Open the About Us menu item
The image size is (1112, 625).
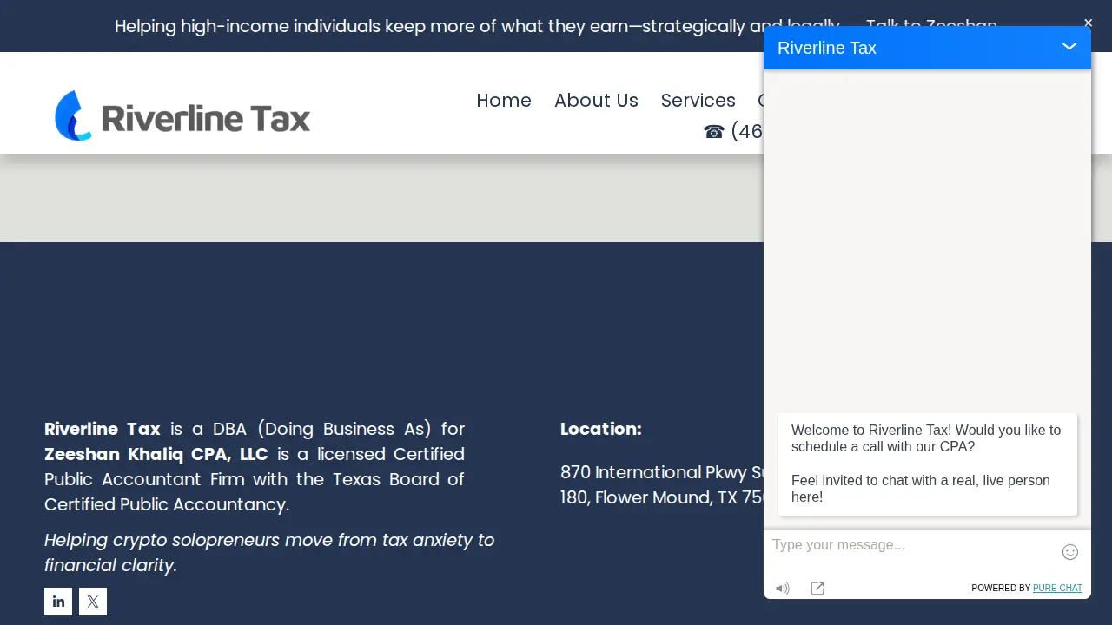pos(596,101)
